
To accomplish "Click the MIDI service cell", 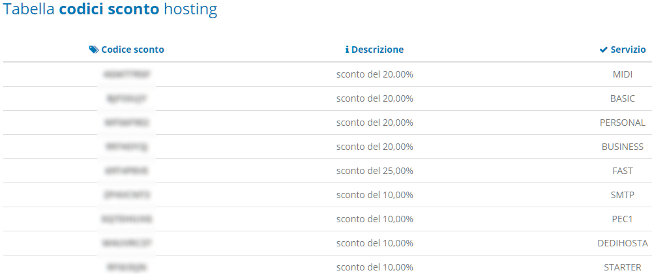I will 623,74.
